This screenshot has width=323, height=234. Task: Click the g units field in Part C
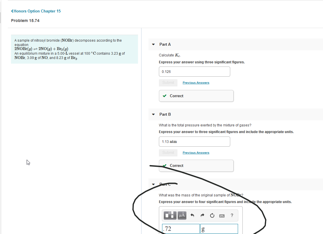click(219, 229)
